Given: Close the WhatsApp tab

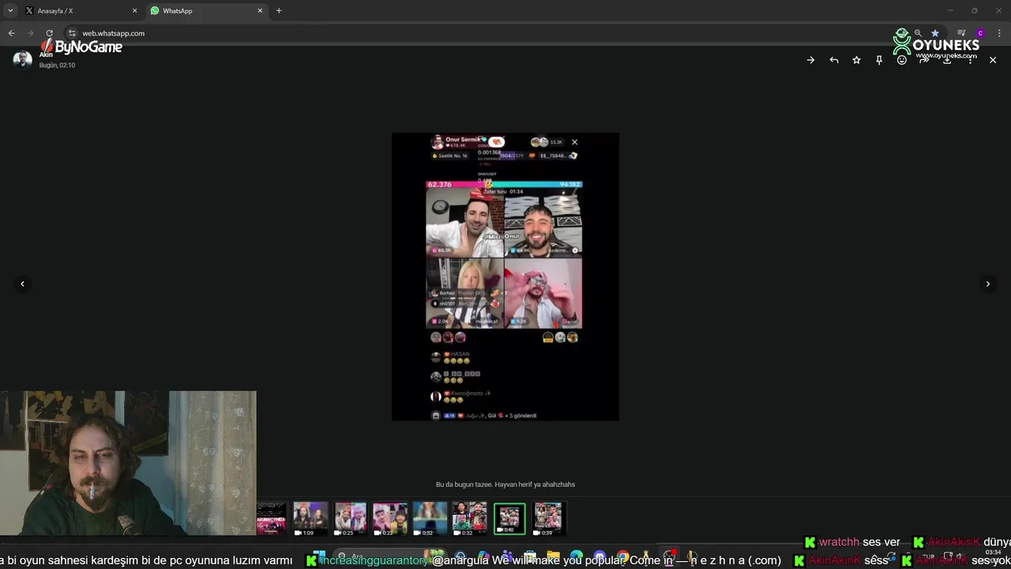Looking at the screenshot, I should tap(260, 11).
